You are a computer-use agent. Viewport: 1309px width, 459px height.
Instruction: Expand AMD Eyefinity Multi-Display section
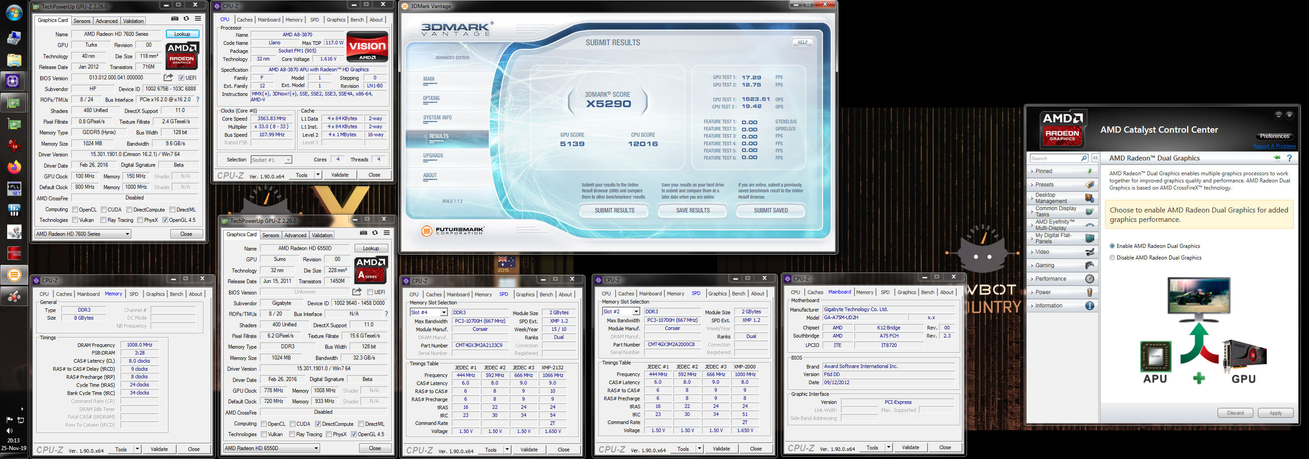click(x=1062, y=225)
